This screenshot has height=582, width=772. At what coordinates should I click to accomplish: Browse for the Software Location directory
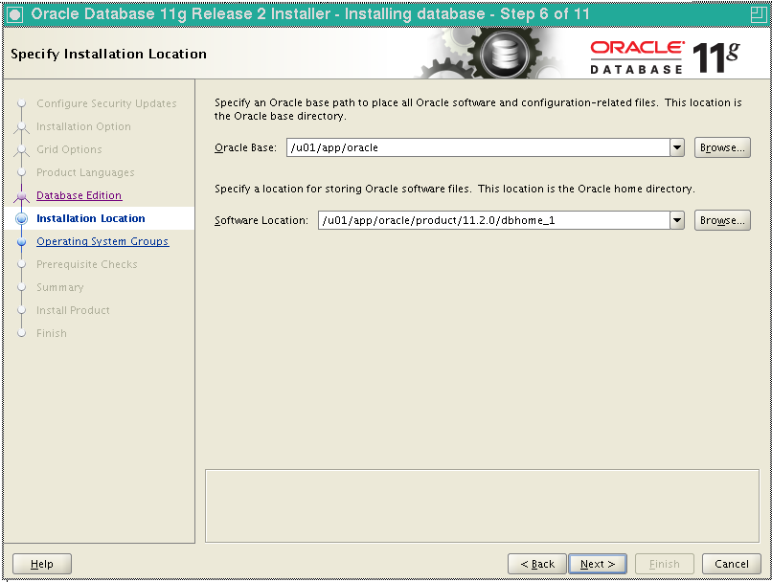(x=722, y=220)
